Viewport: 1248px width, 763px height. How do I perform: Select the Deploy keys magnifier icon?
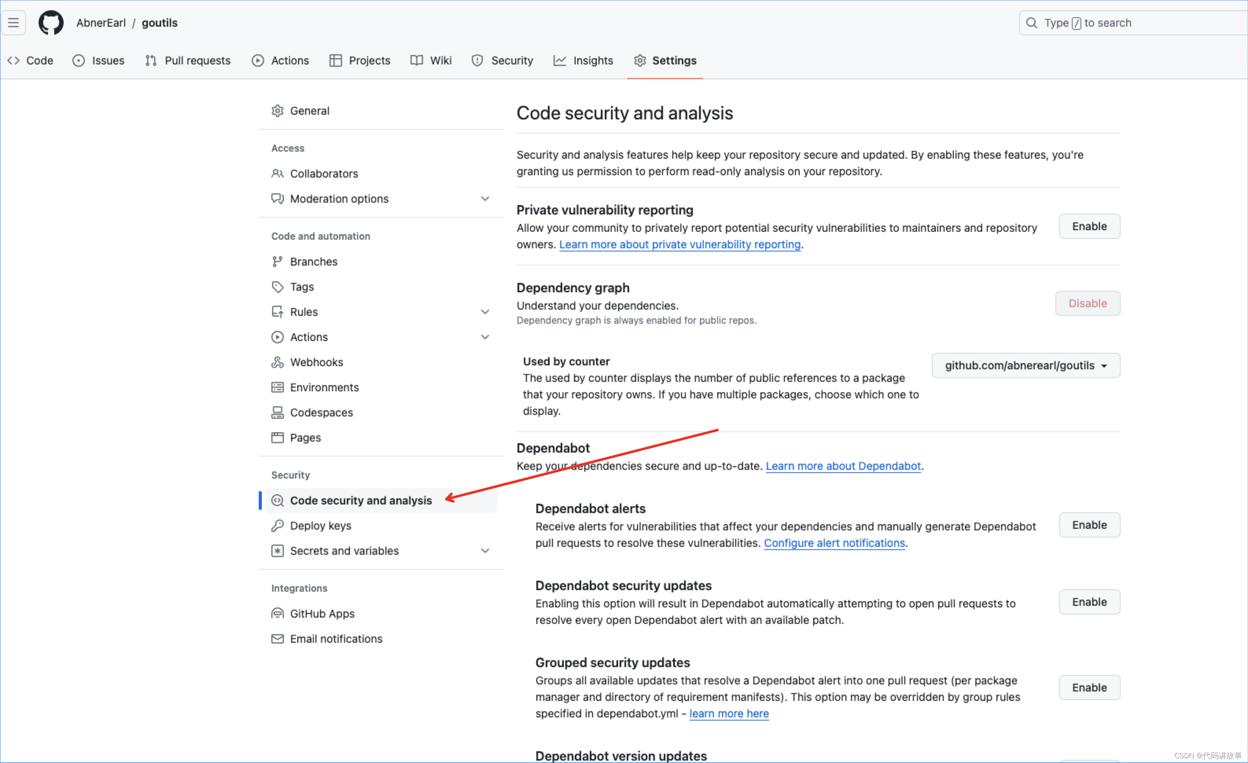tap(278, 525)
